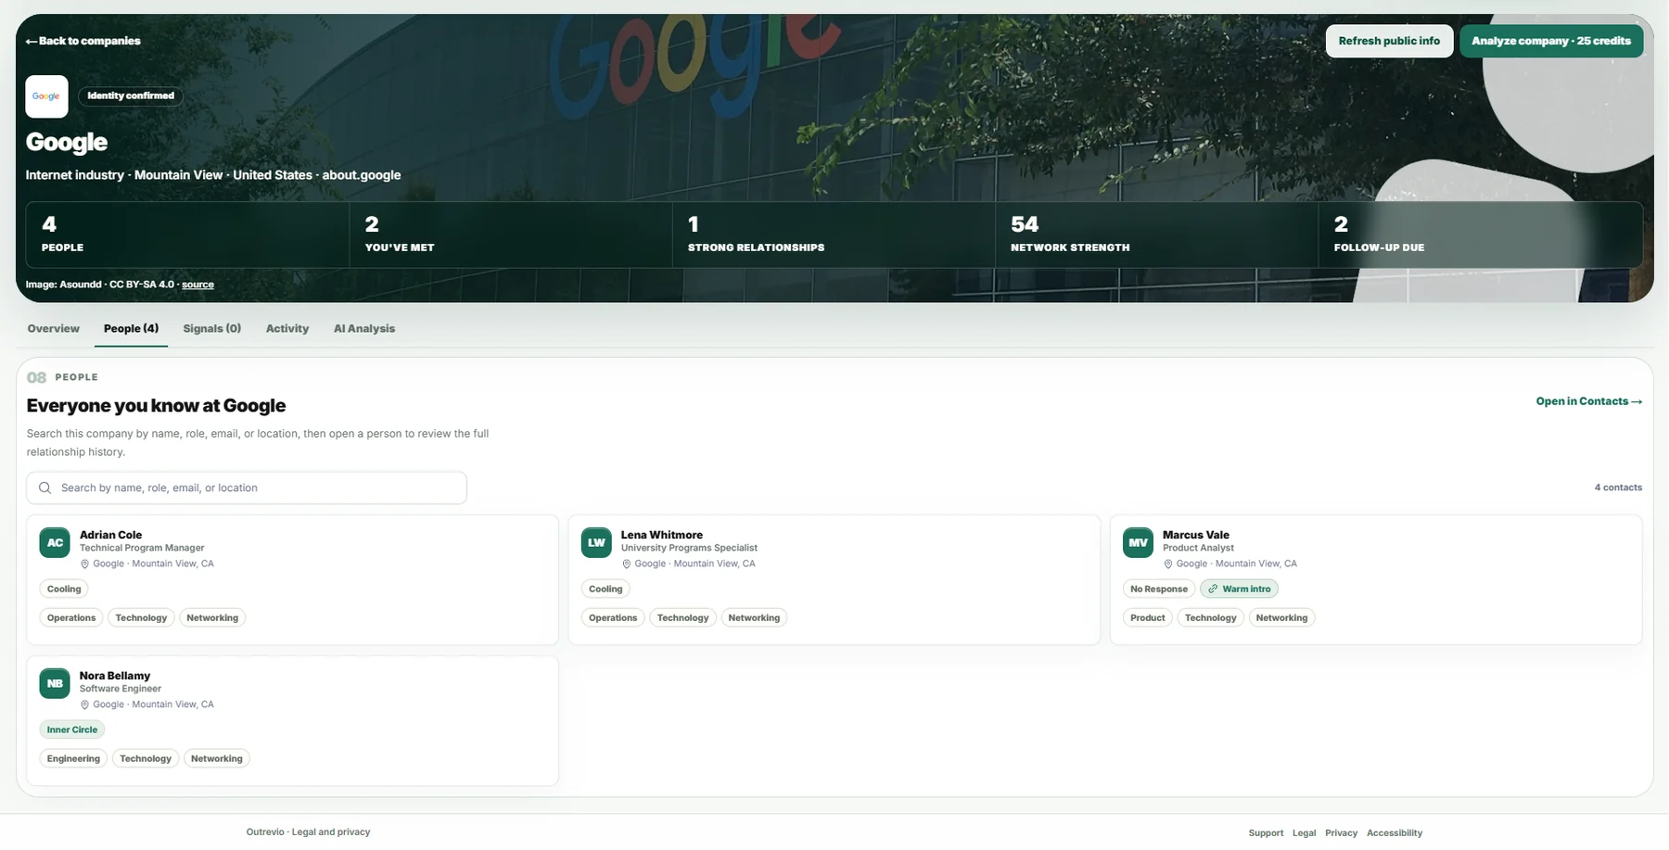Click Engineering tag on Nora Bellamy's card
Screen dimensions: 1669x850
(73, 758)
